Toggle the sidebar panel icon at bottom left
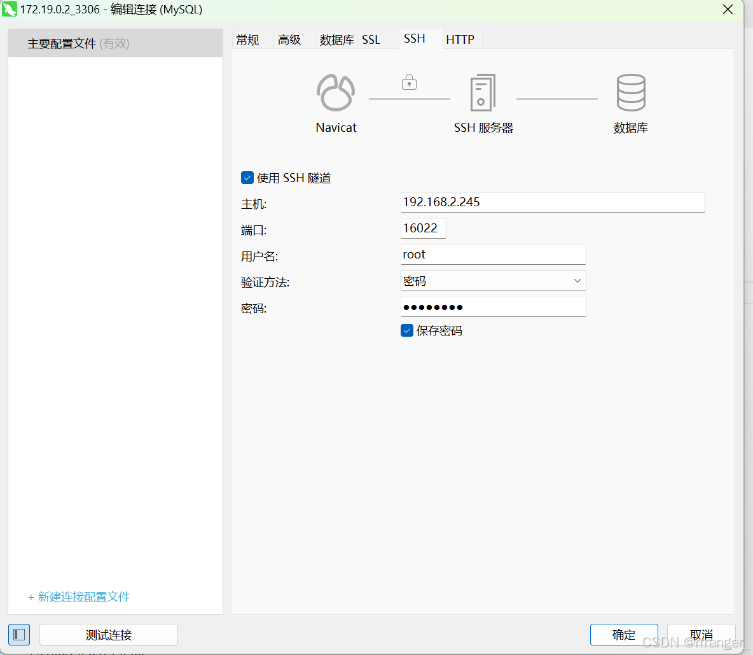Image resolution: width=753 pixels, height=655 pixels. point(19,635)
